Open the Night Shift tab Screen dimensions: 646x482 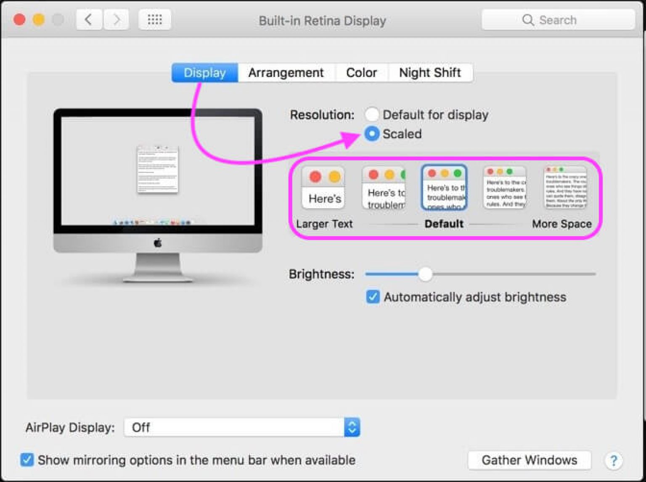point(430,72)
